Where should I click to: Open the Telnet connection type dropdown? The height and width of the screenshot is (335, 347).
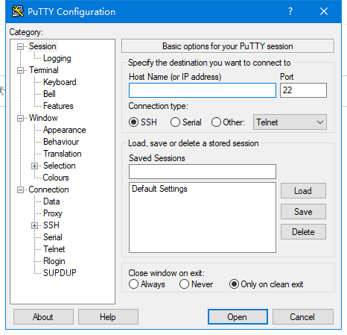[x=290, y=122]
